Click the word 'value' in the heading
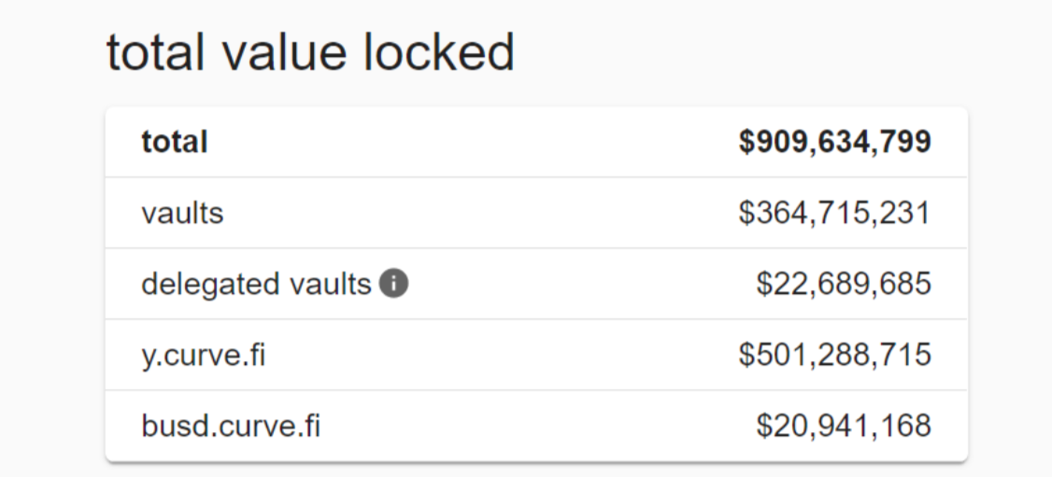Screen dimensions: 1052x477 (284, 52)
